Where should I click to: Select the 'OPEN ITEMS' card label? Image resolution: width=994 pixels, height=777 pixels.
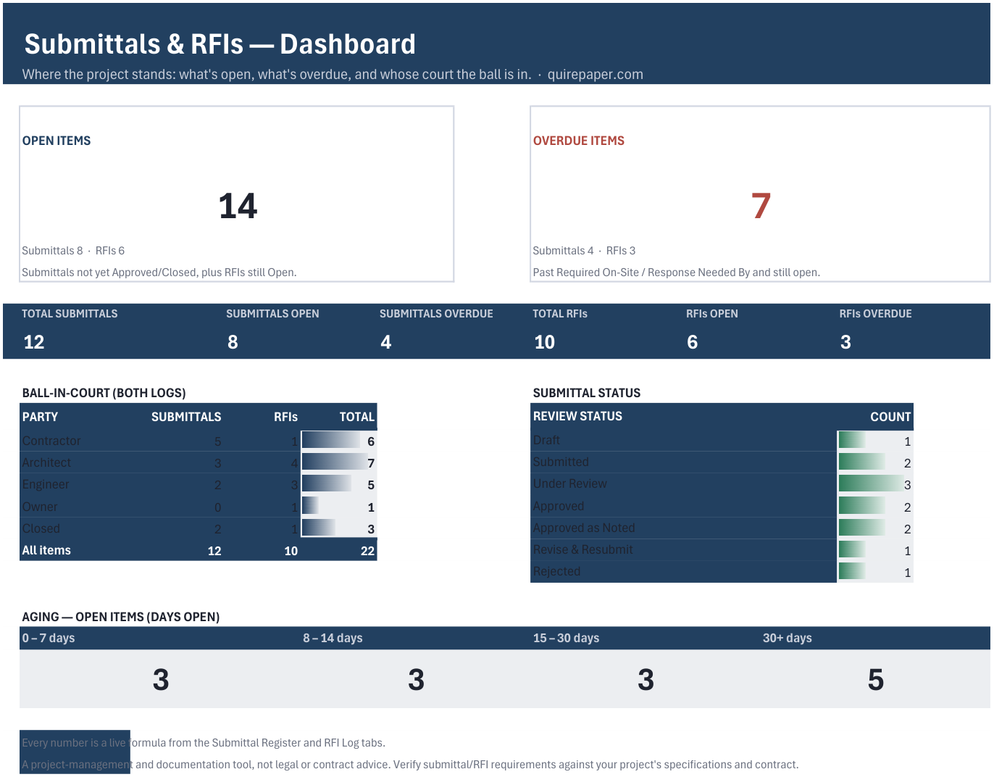pos(57,141)
